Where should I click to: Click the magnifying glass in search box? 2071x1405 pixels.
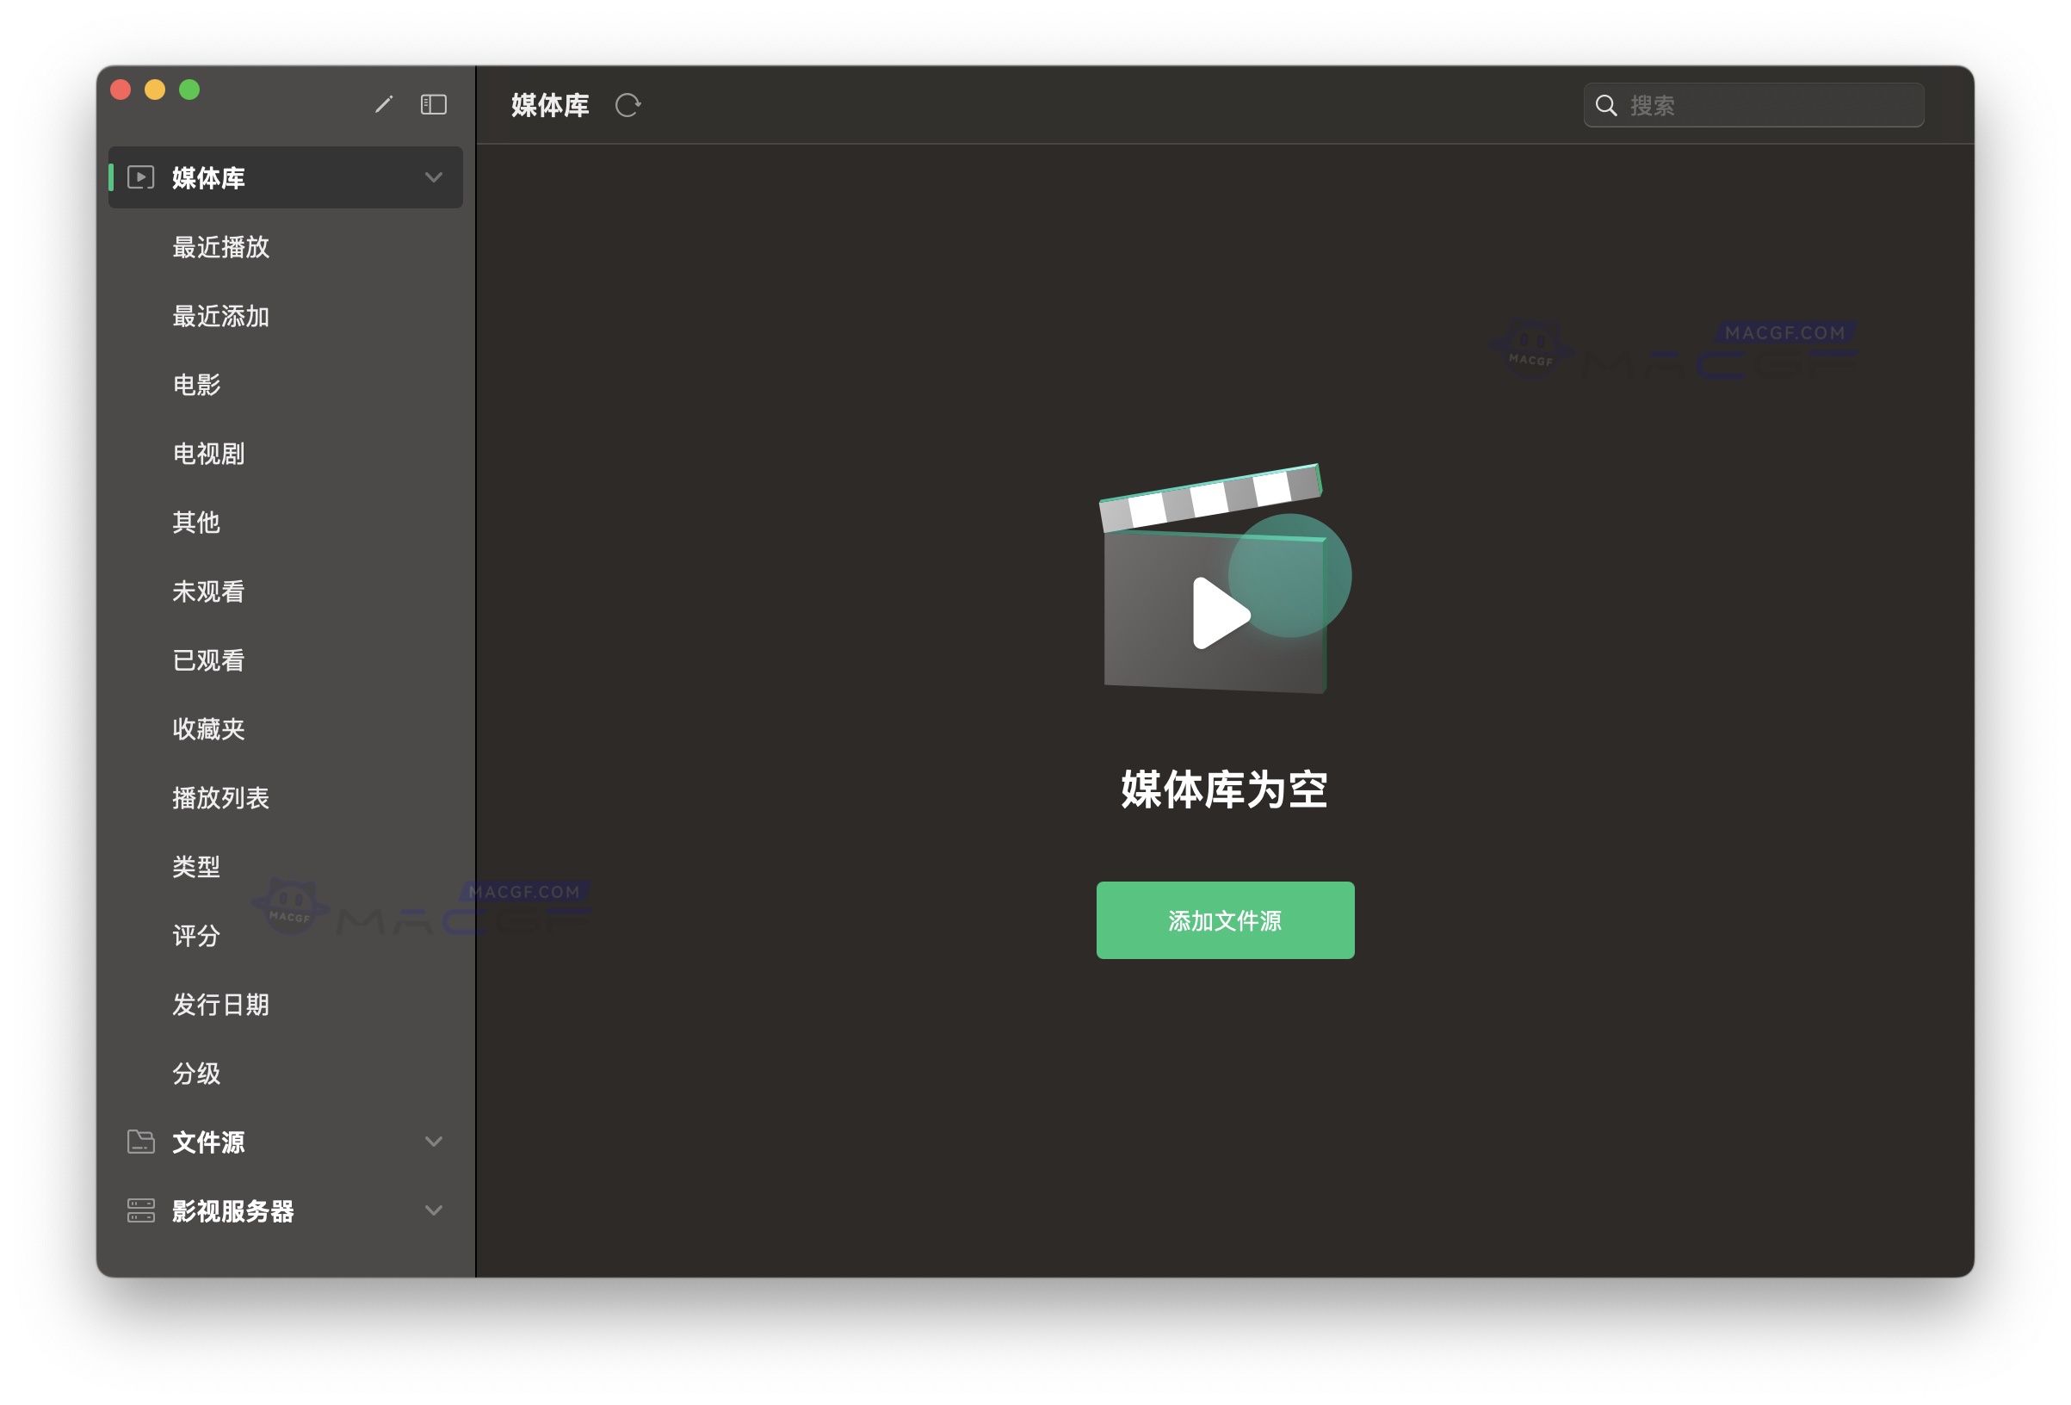point(1607,104)
